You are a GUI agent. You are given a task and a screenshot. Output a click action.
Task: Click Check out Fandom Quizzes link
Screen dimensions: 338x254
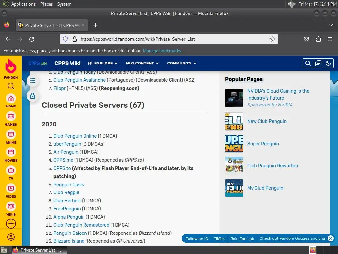click(292, 238)
